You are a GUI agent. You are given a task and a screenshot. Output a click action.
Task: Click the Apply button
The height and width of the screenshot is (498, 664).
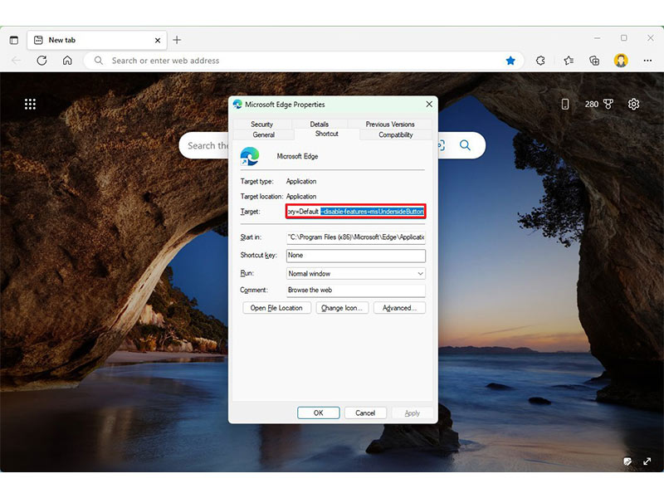click(x=412, y=413)
